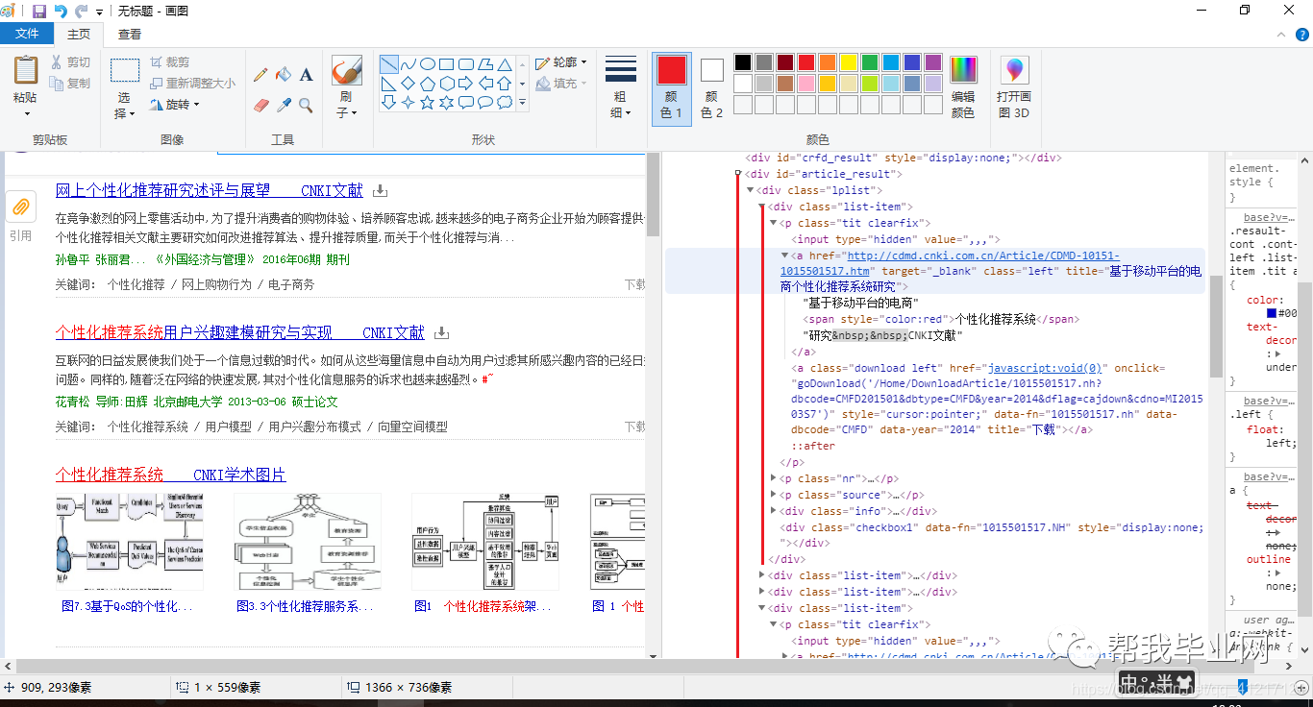Image resolution: width=1313 pixels, height=707 pixels.
Task: Select the rectangular selection tool
Action: click(125, 70)
